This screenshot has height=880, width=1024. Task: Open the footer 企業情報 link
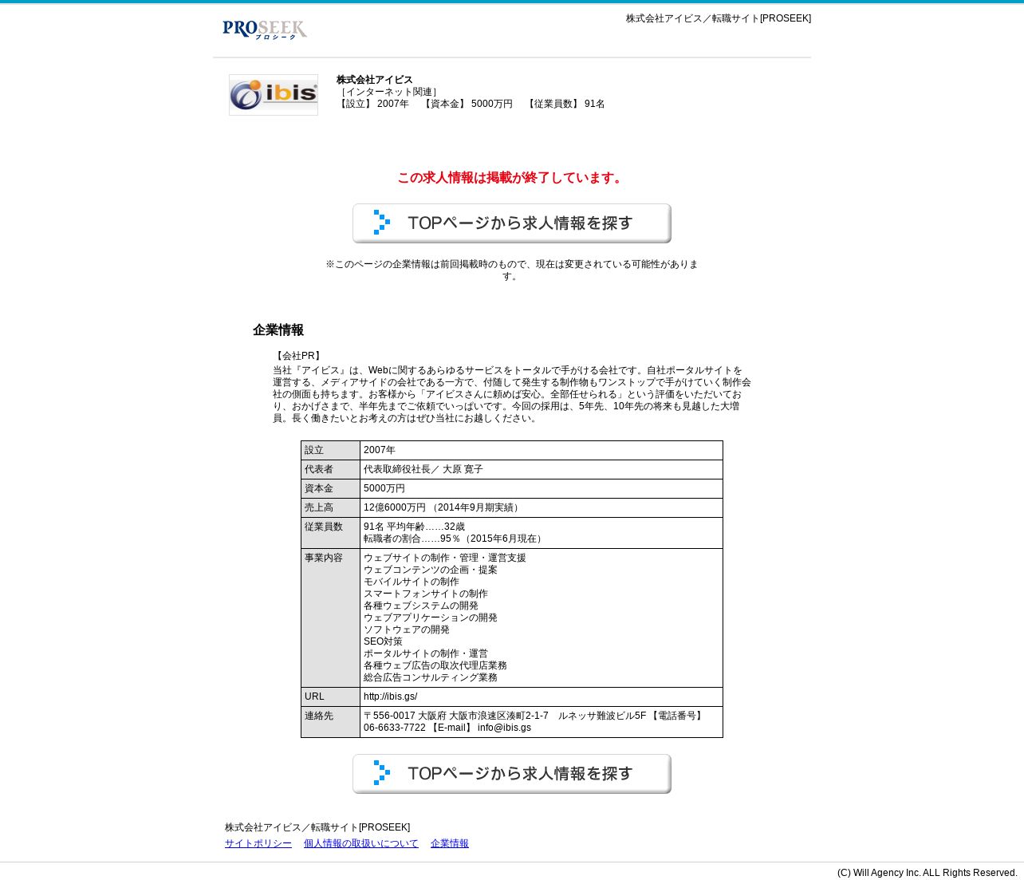click(x=450, y=843)
